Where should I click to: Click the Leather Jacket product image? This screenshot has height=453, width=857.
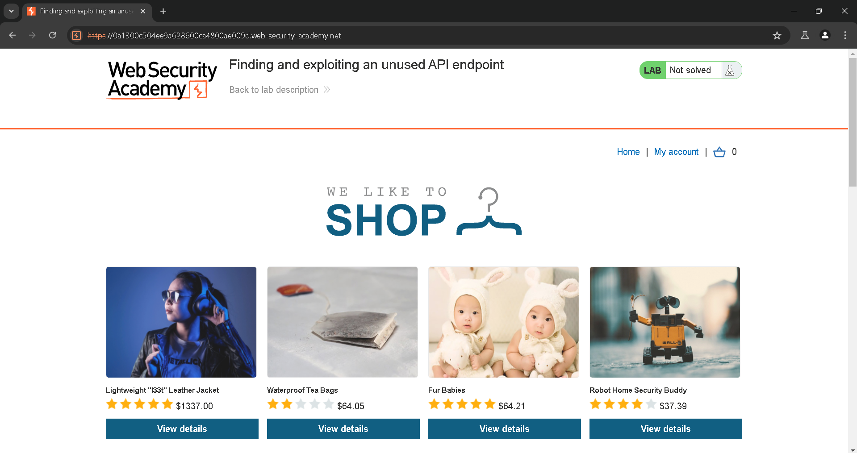[181, 322]
